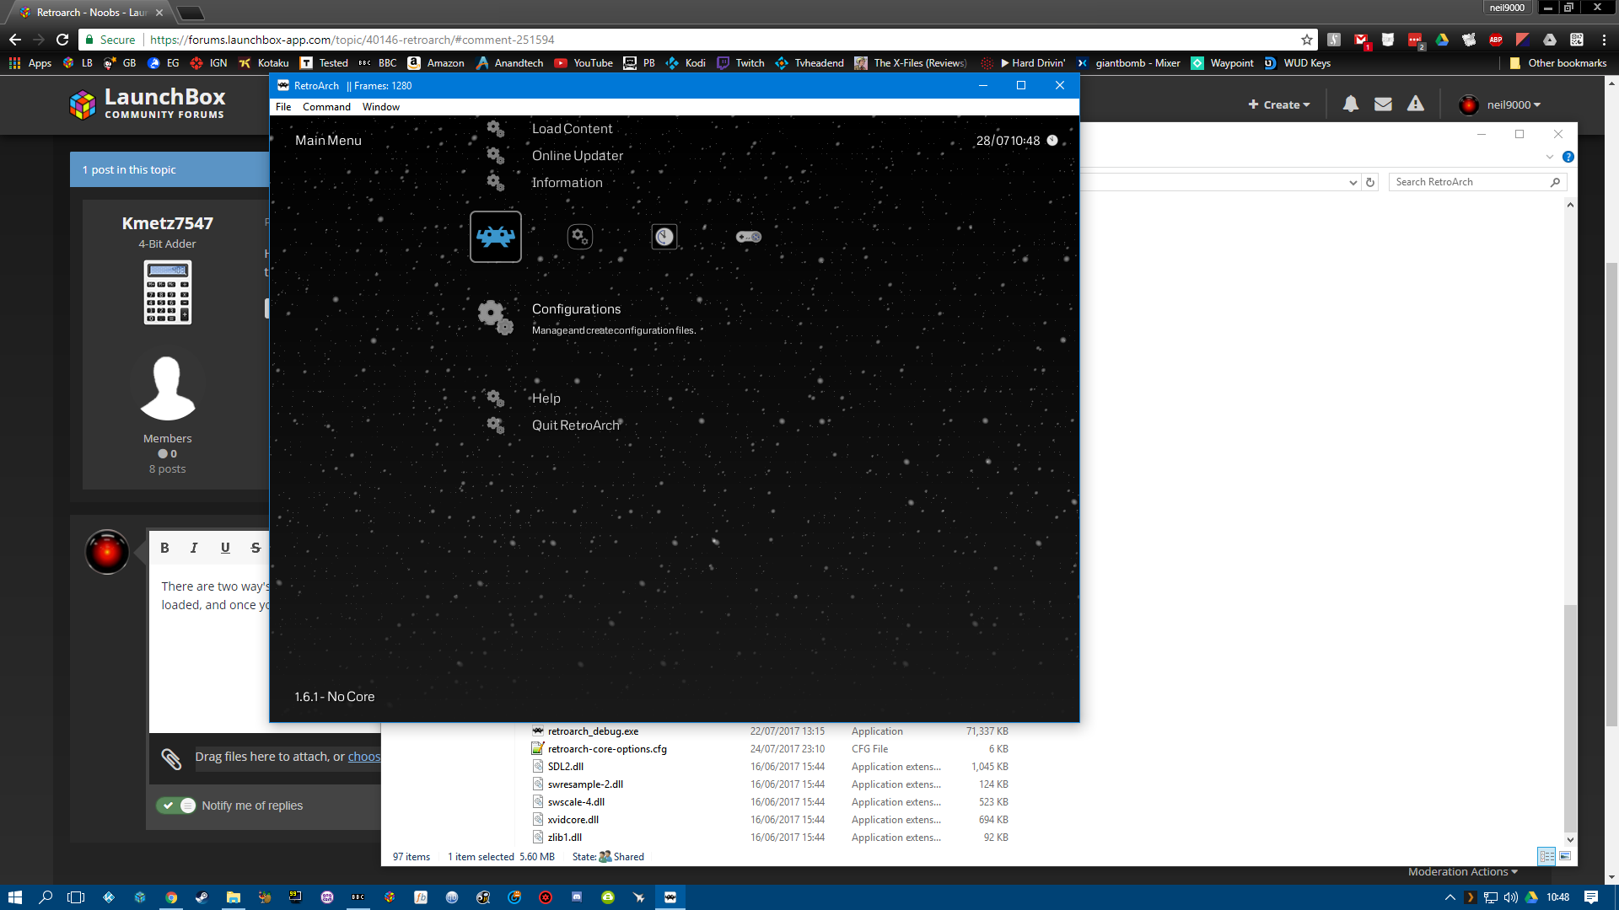
Task: Expand the Moderation Actions dropdown
Action: [x=1463, y=872]
